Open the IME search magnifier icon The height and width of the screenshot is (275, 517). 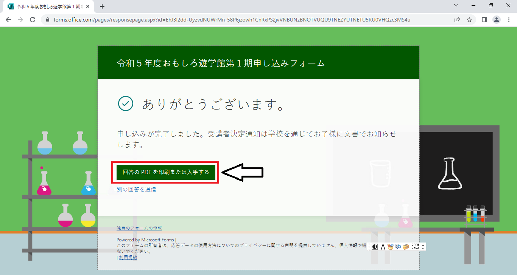click(398, 247)
